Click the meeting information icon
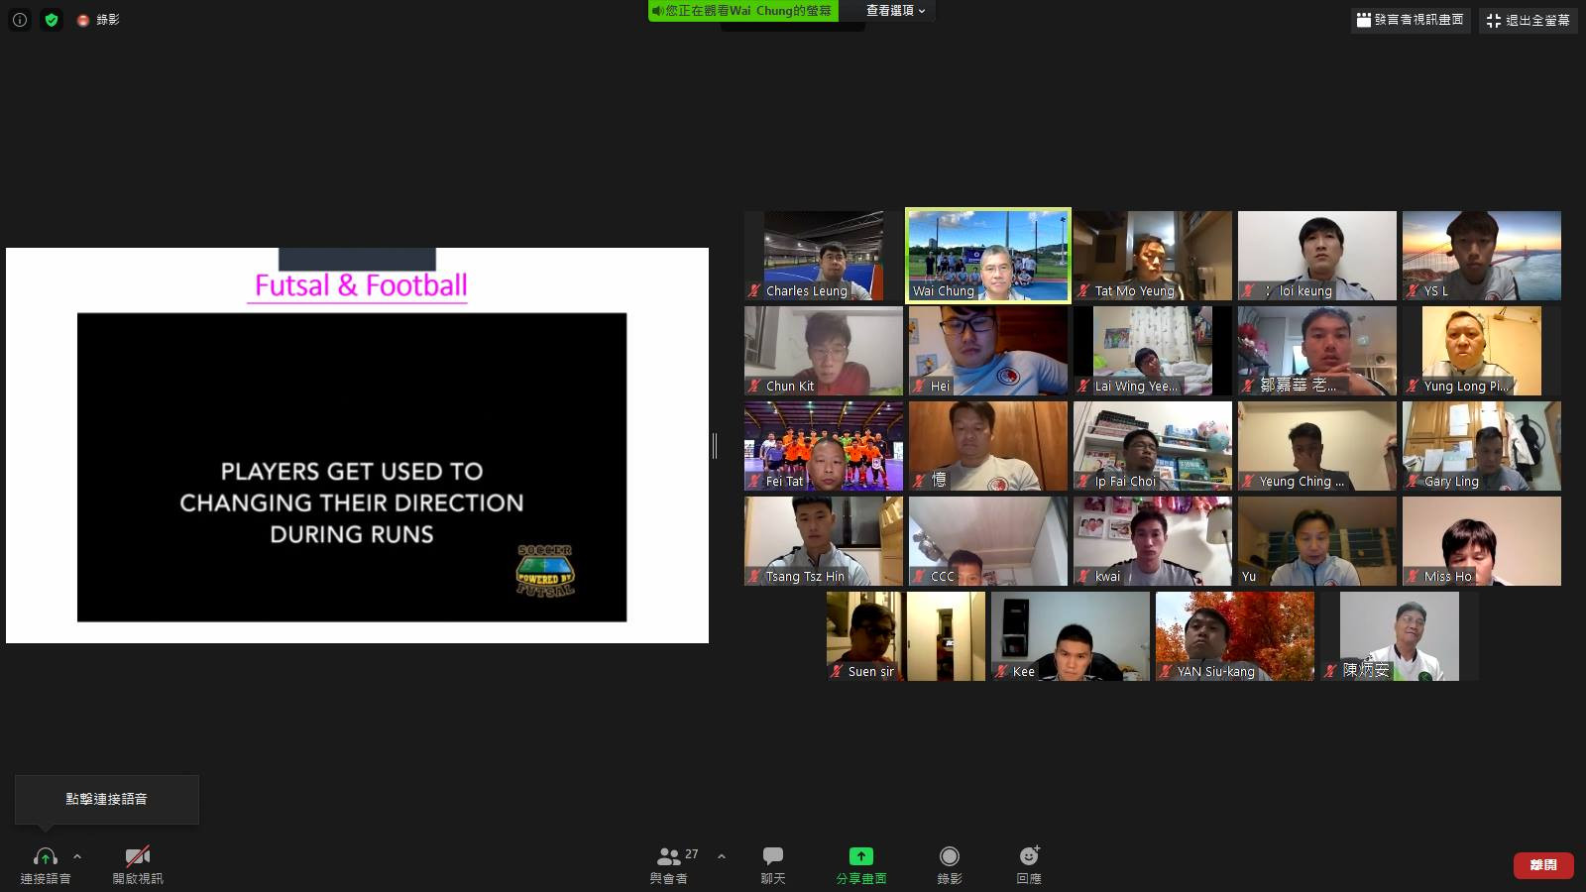The image size is (1586, 892). [x=20, y=20]
